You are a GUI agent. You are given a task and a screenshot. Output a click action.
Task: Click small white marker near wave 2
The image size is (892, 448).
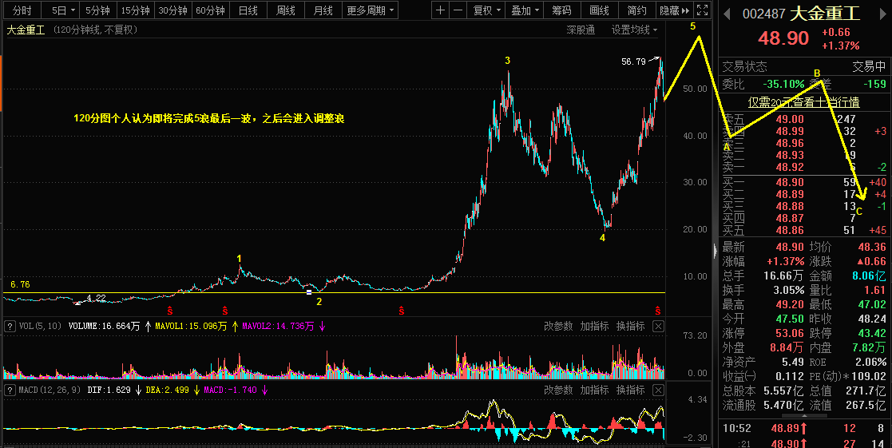309,292
